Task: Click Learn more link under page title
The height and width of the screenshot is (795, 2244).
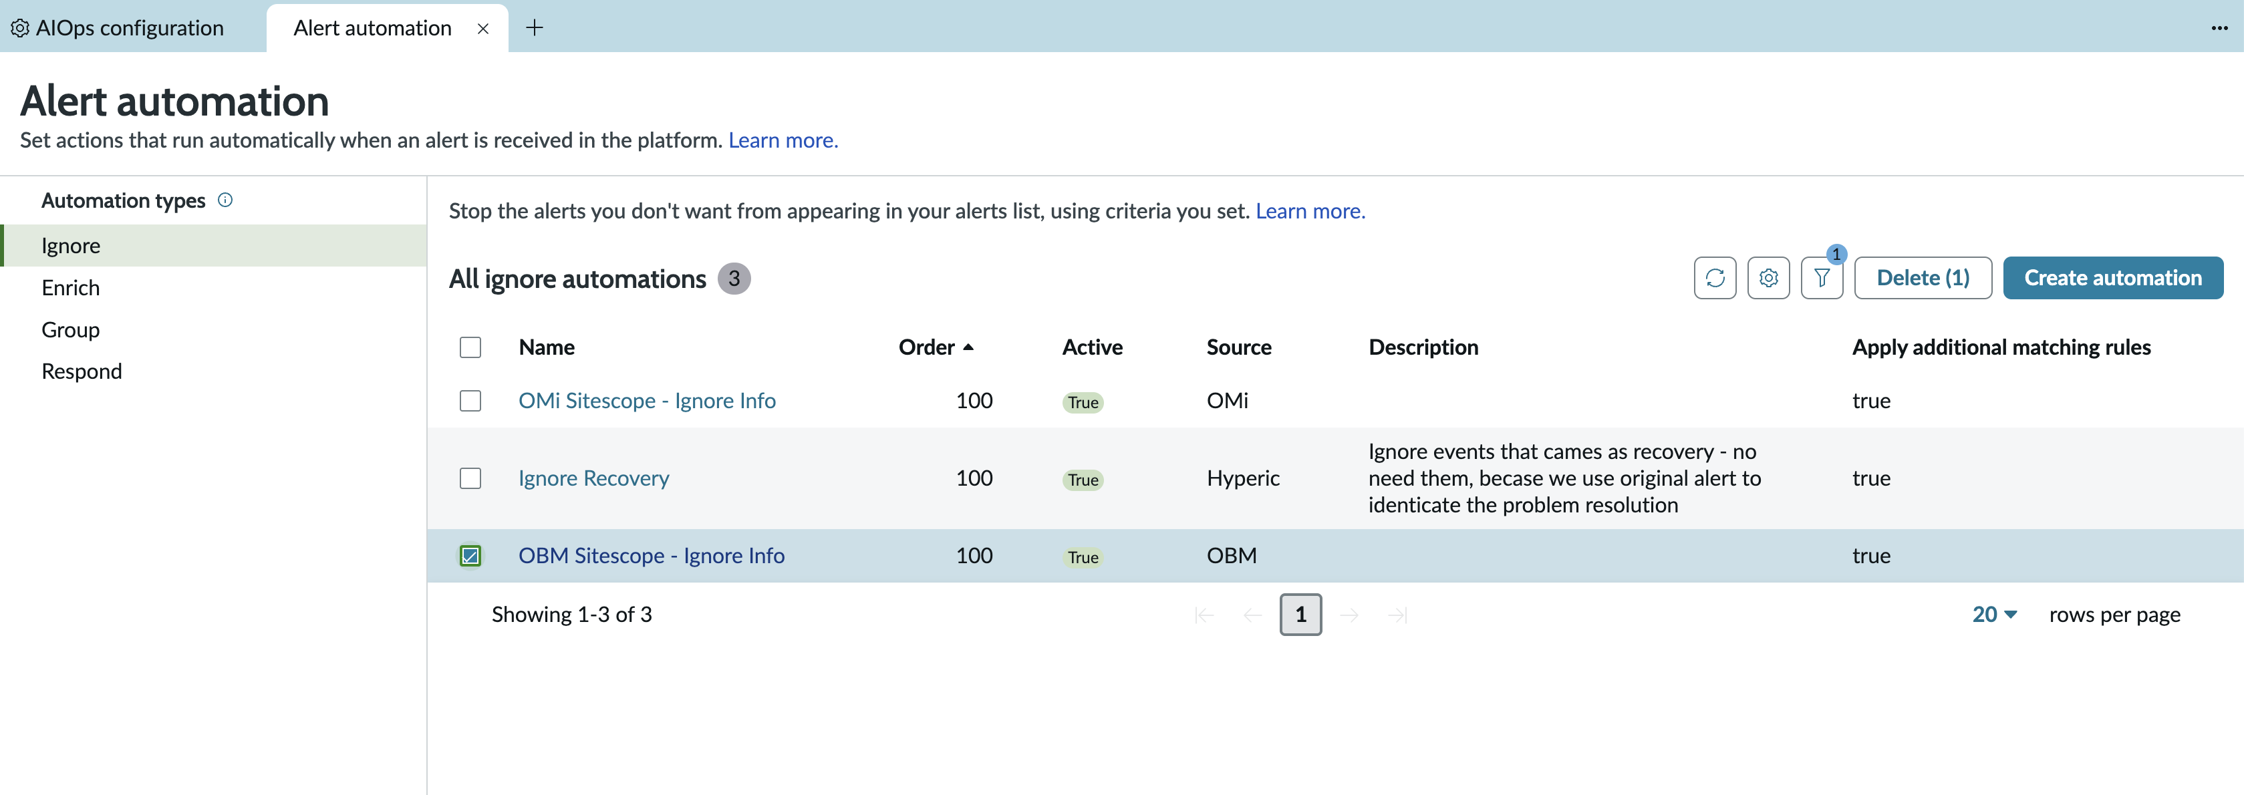Action: click(783, 140)
